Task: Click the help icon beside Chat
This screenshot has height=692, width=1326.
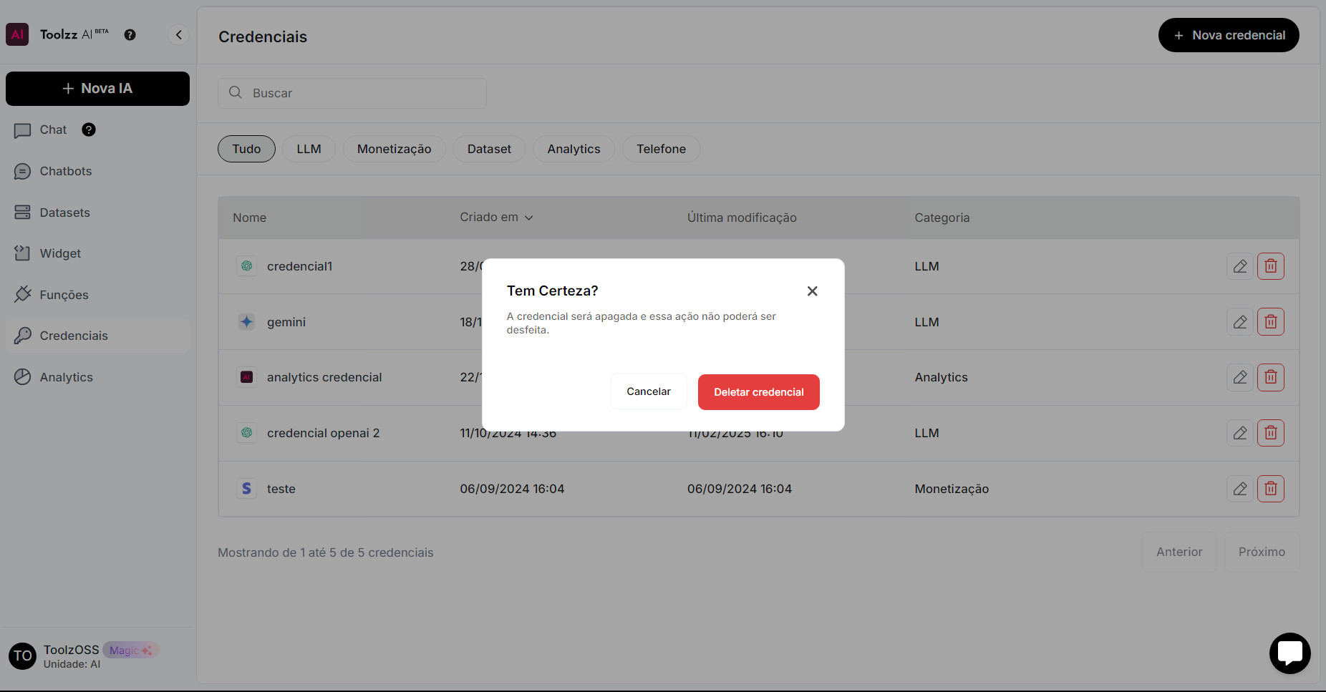Action: (89, 130)
